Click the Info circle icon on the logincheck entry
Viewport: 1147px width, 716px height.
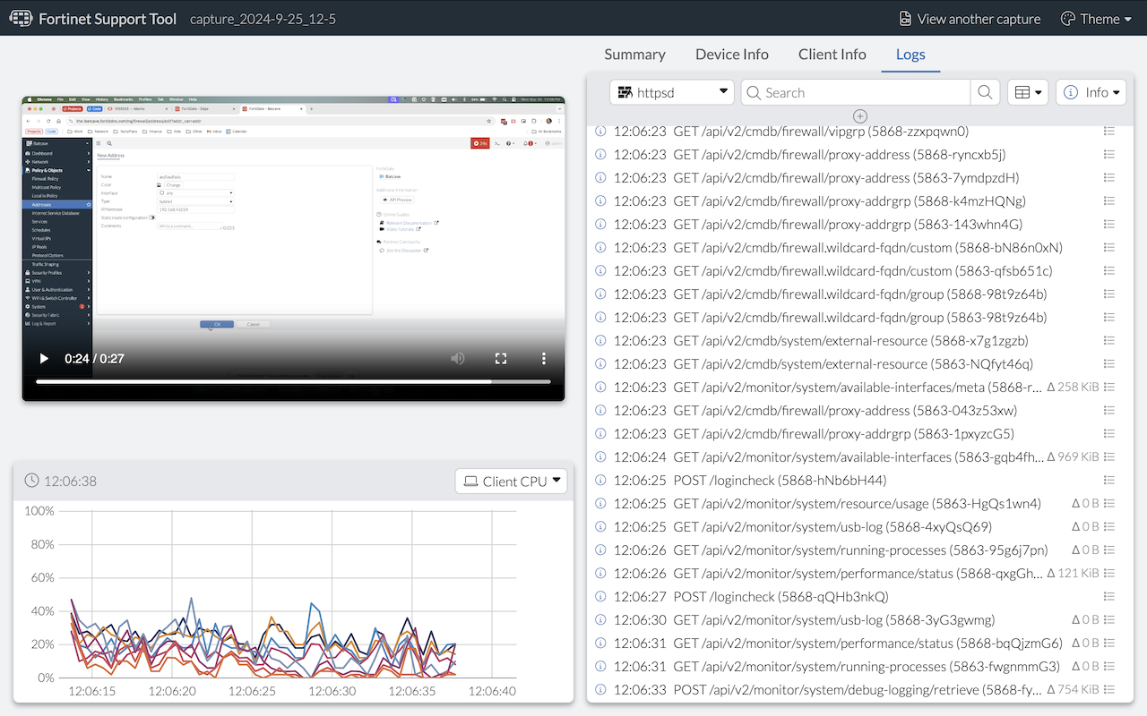pos(599,480)
